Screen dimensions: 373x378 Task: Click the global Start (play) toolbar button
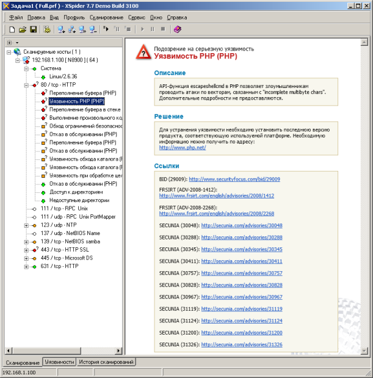[142, 29]
